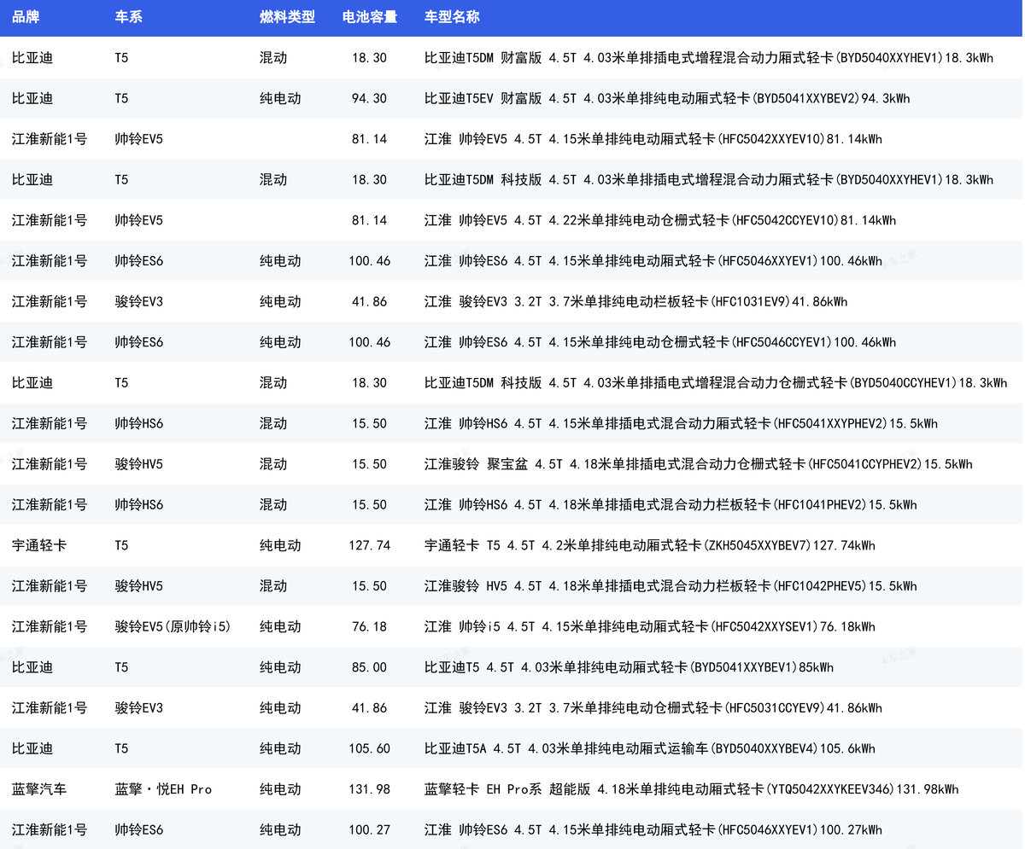Screen dimensions: 1025x849
Task: Click 帅铃EV5 in the HFC5042CCYEV10 row
Action: pos(139,220)
